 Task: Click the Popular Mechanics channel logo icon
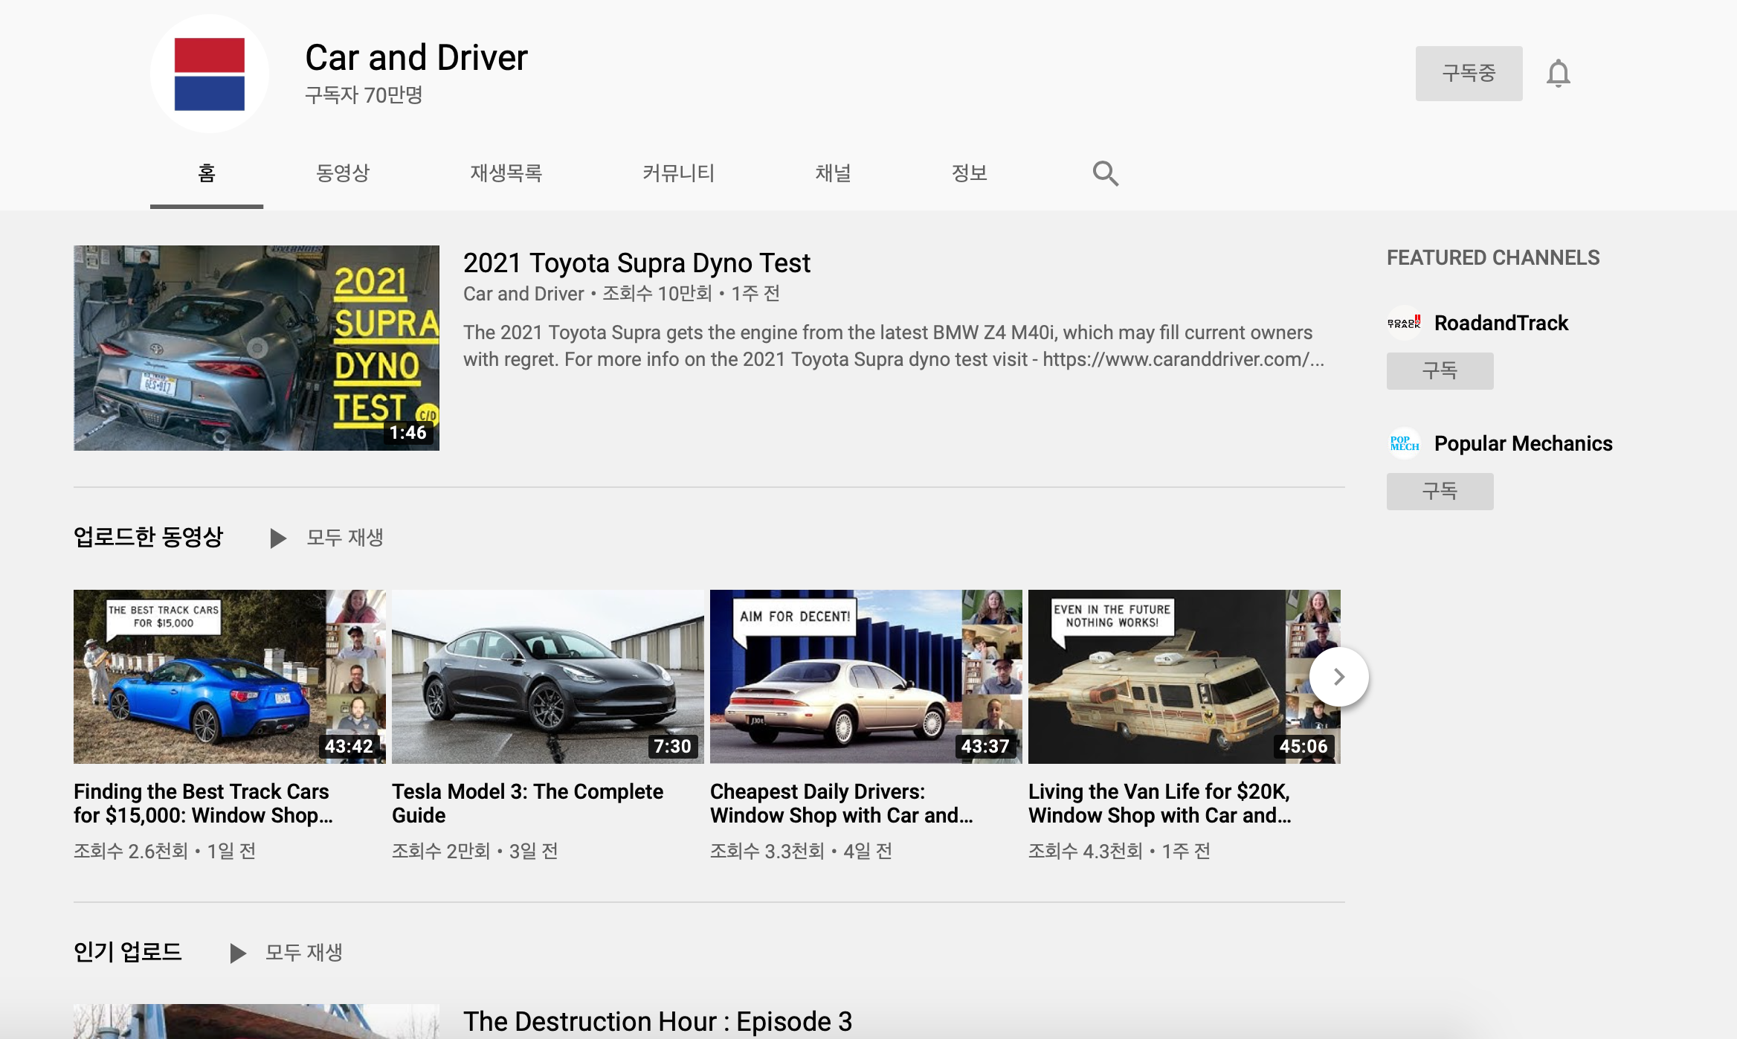pos(1404,443)
